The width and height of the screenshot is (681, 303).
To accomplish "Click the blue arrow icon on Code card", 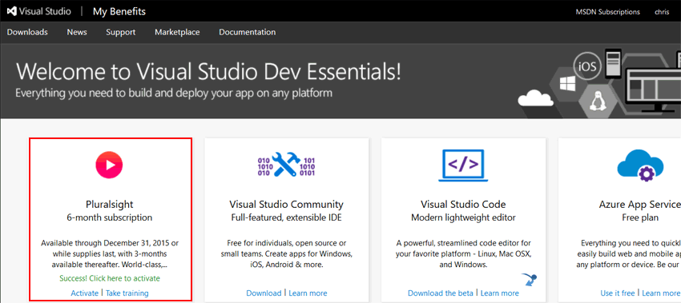I will point(530,281).
